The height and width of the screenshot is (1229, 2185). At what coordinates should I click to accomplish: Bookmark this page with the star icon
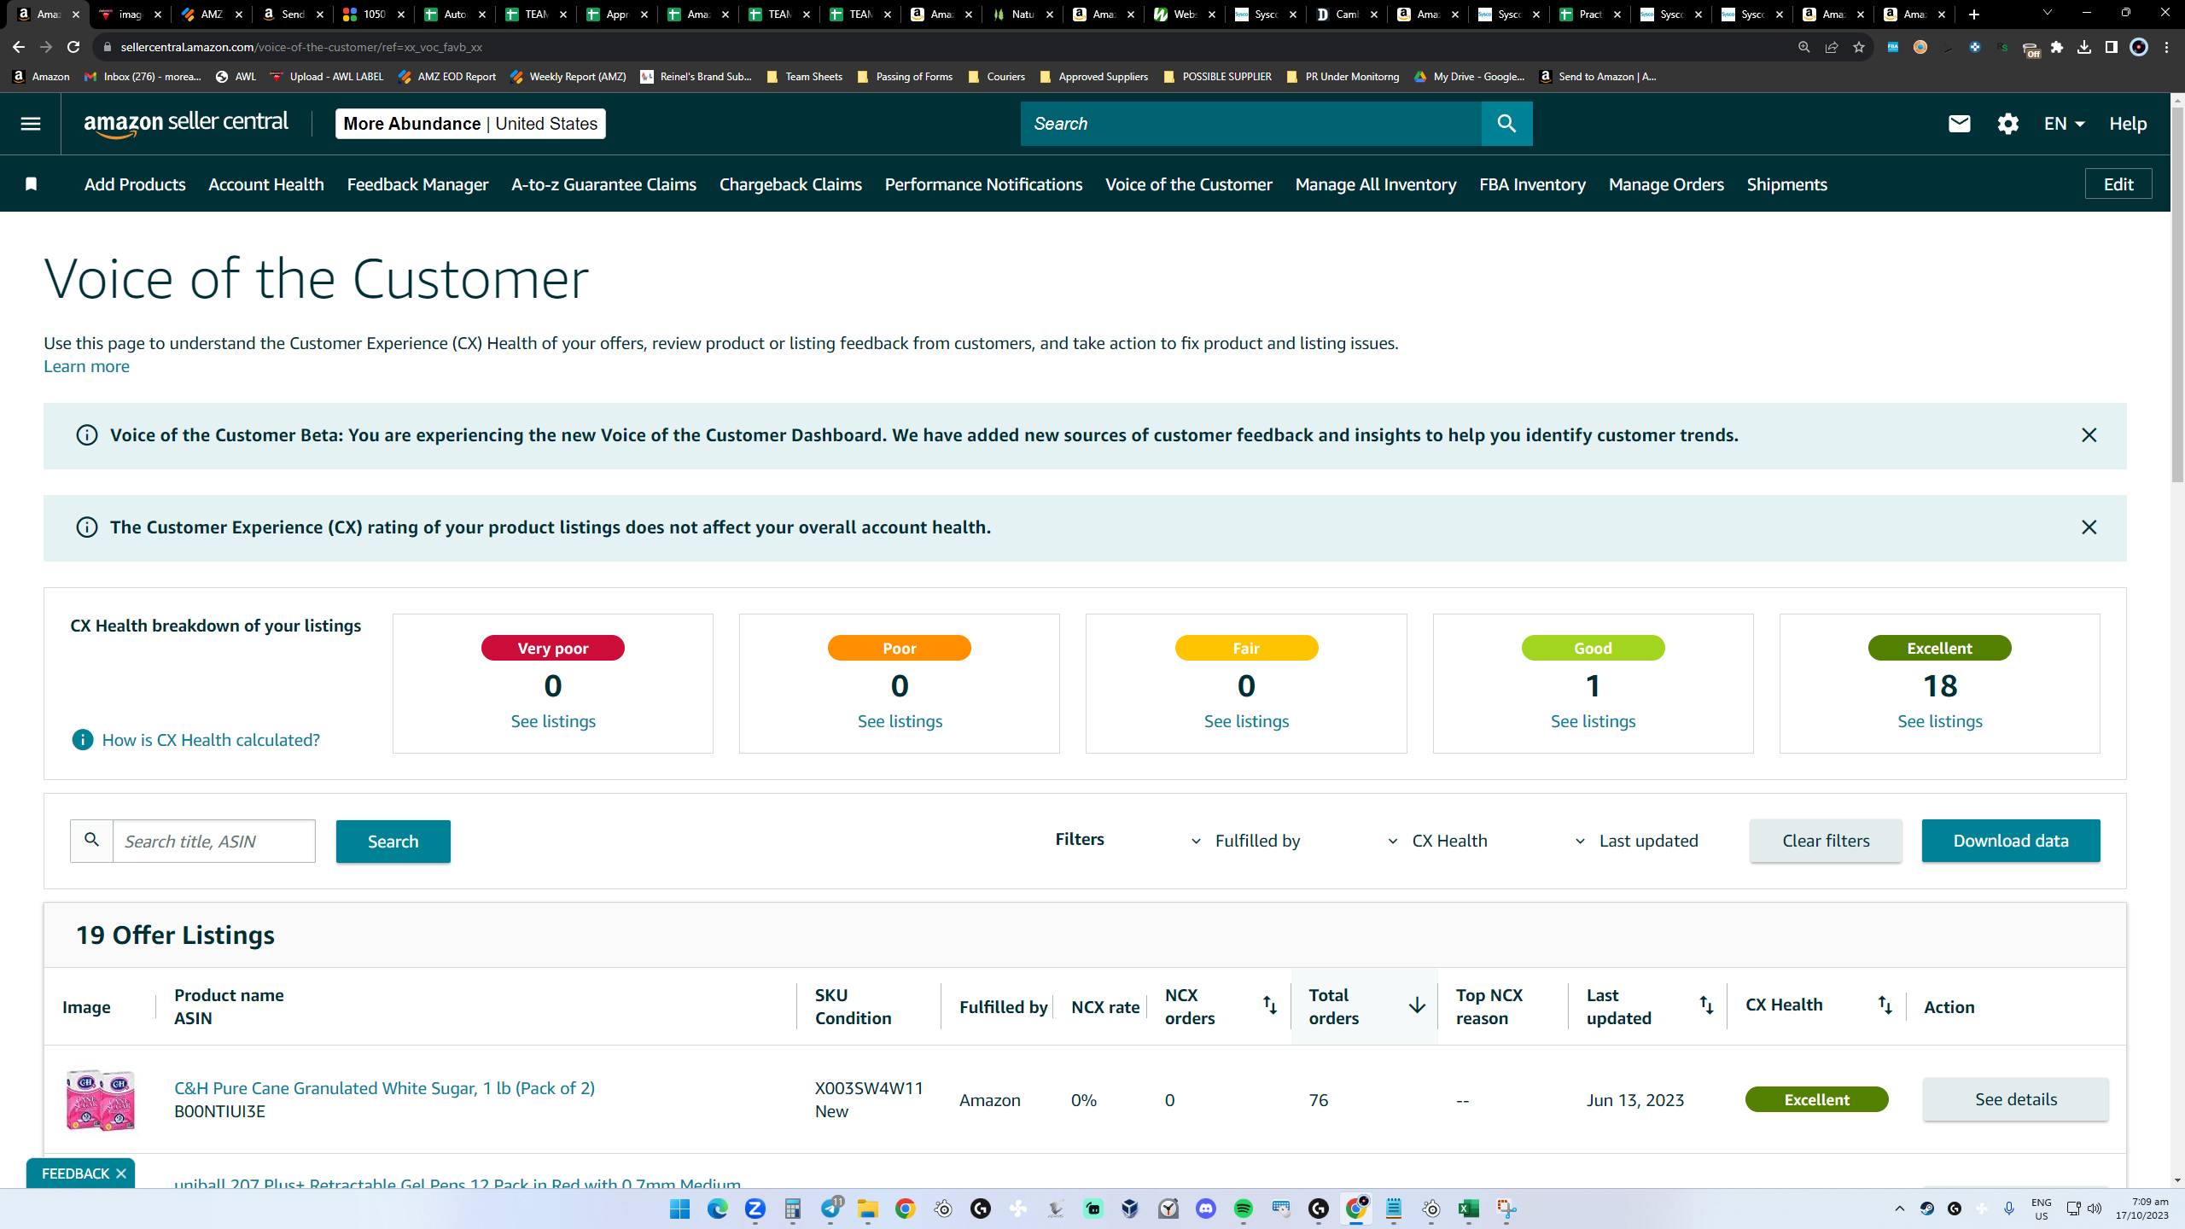tap(1859, 47)
